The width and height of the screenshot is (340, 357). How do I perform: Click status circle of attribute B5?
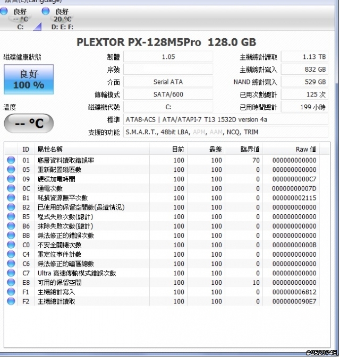click(x=11, y=216)
